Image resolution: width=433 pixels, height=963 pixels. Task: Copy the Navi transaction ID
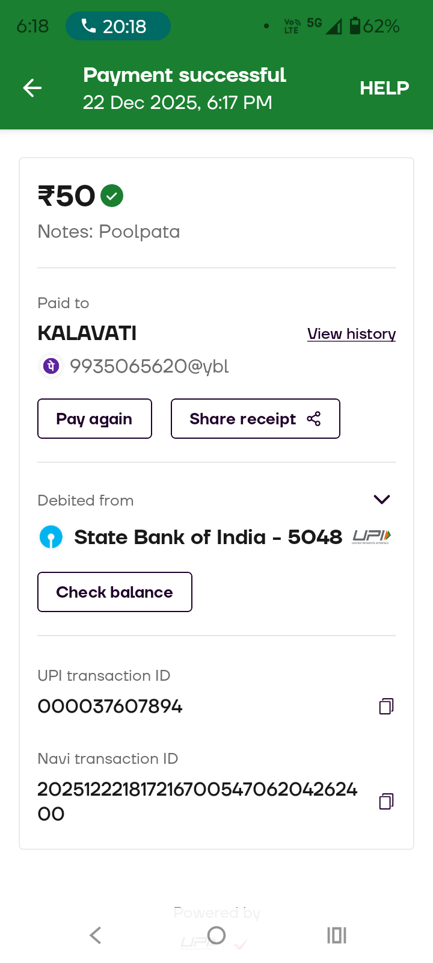click(386, 801)
